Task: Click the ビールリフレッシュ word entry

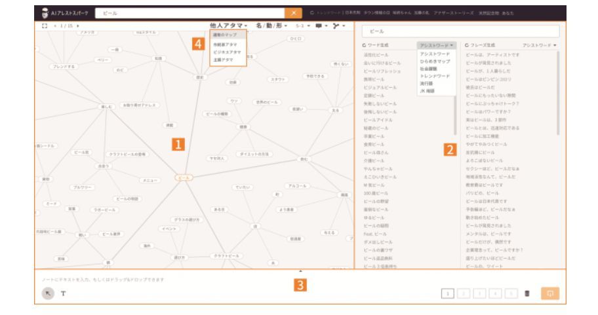Action: [382, 71]
